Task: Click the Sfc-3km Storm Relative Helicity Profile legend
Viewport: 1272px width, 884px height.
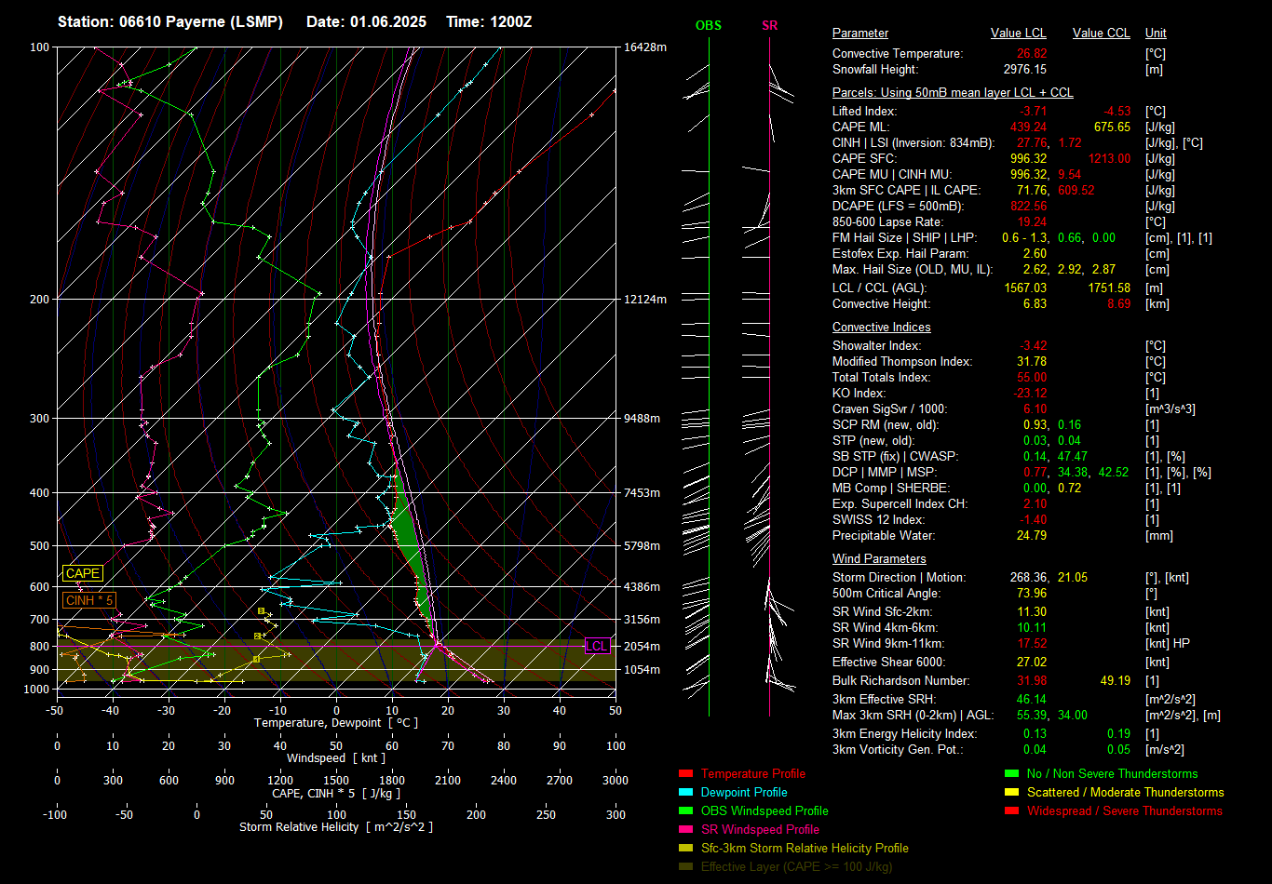Action: tap(805, 848)
